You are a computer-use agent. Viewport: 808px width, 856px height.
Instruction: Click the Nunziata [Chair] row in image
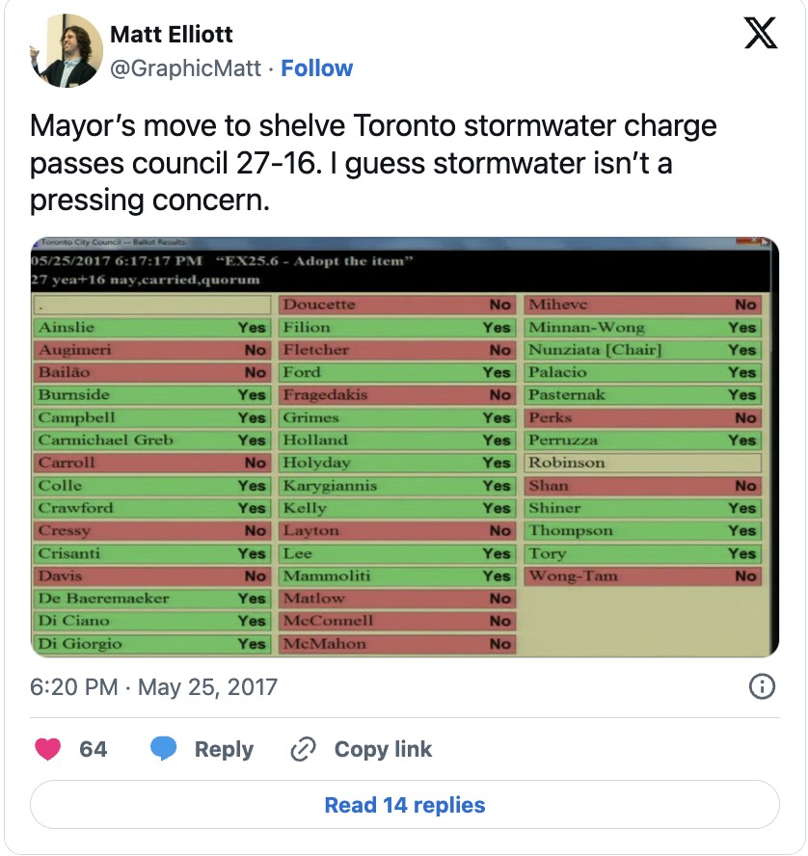[642, 350]
